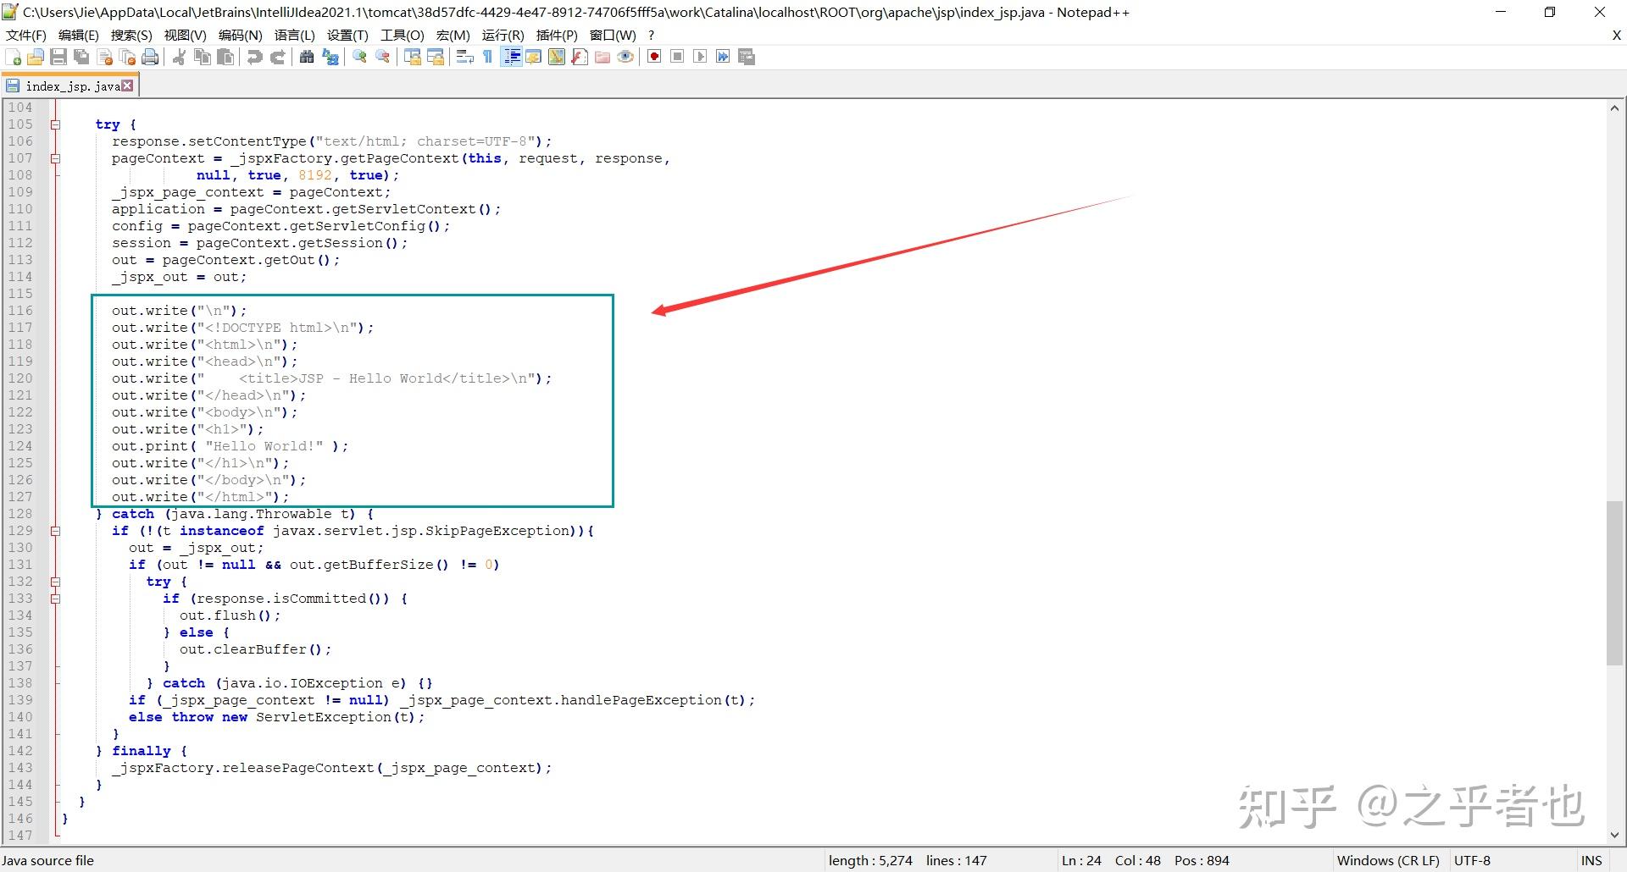
Task: Print the document with the printer icon
Action: [x=151, y=57]
